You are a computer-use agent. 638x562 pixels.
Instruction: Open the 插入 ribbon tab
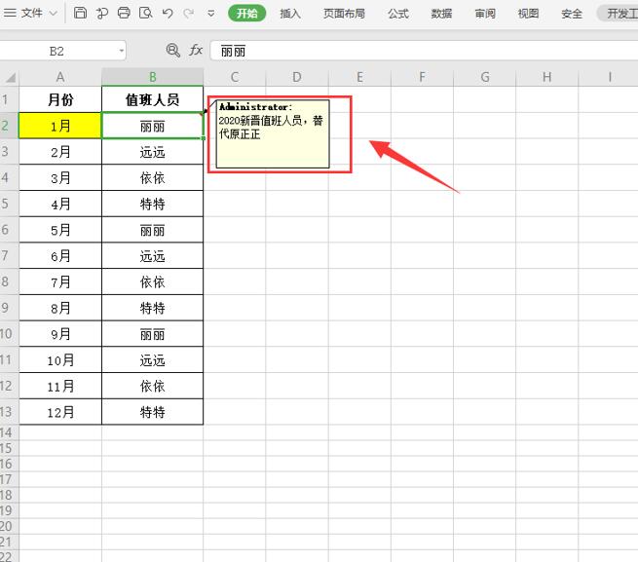click(x=290, y=14)
